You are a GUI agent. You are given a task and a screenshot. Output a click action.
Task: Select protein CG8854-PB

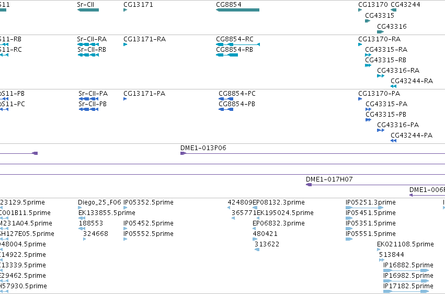237,104
